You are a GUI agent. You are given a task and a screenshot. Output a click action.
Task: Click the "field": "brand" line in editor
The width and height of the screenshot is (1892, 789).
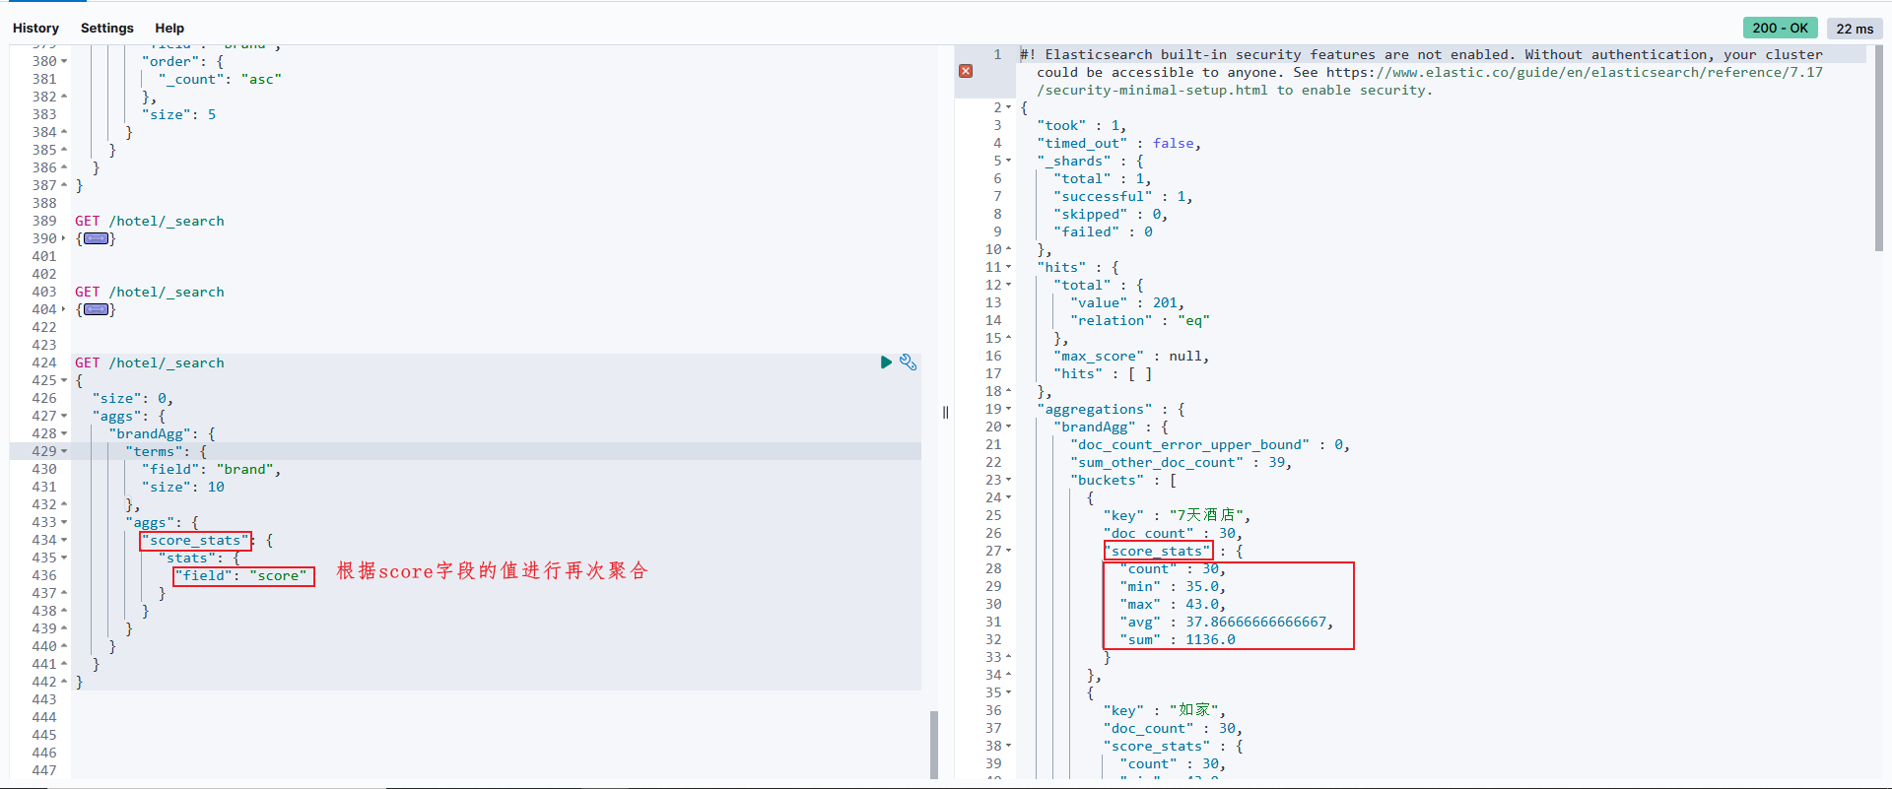pos(212,469)
